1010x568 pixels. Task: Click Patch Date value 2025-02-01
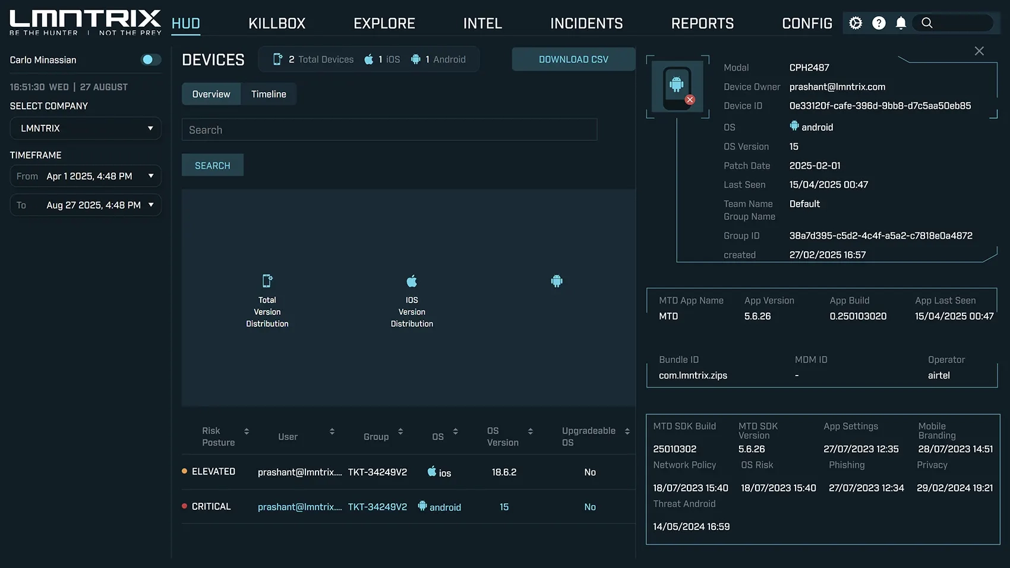[x=815, y=166]
